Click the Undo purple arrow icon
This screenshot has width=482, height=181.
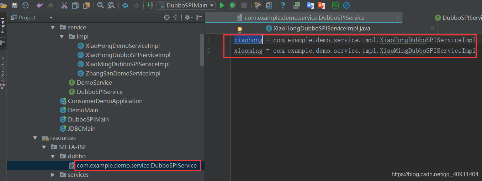(x=39, y=5)
